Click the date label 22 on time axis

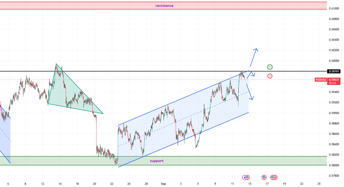(111, 184)
